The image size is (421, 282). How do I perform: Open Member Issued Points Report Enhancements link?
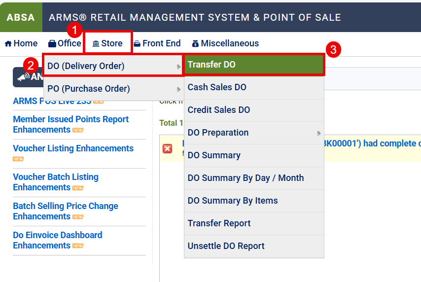coord(70,124)
